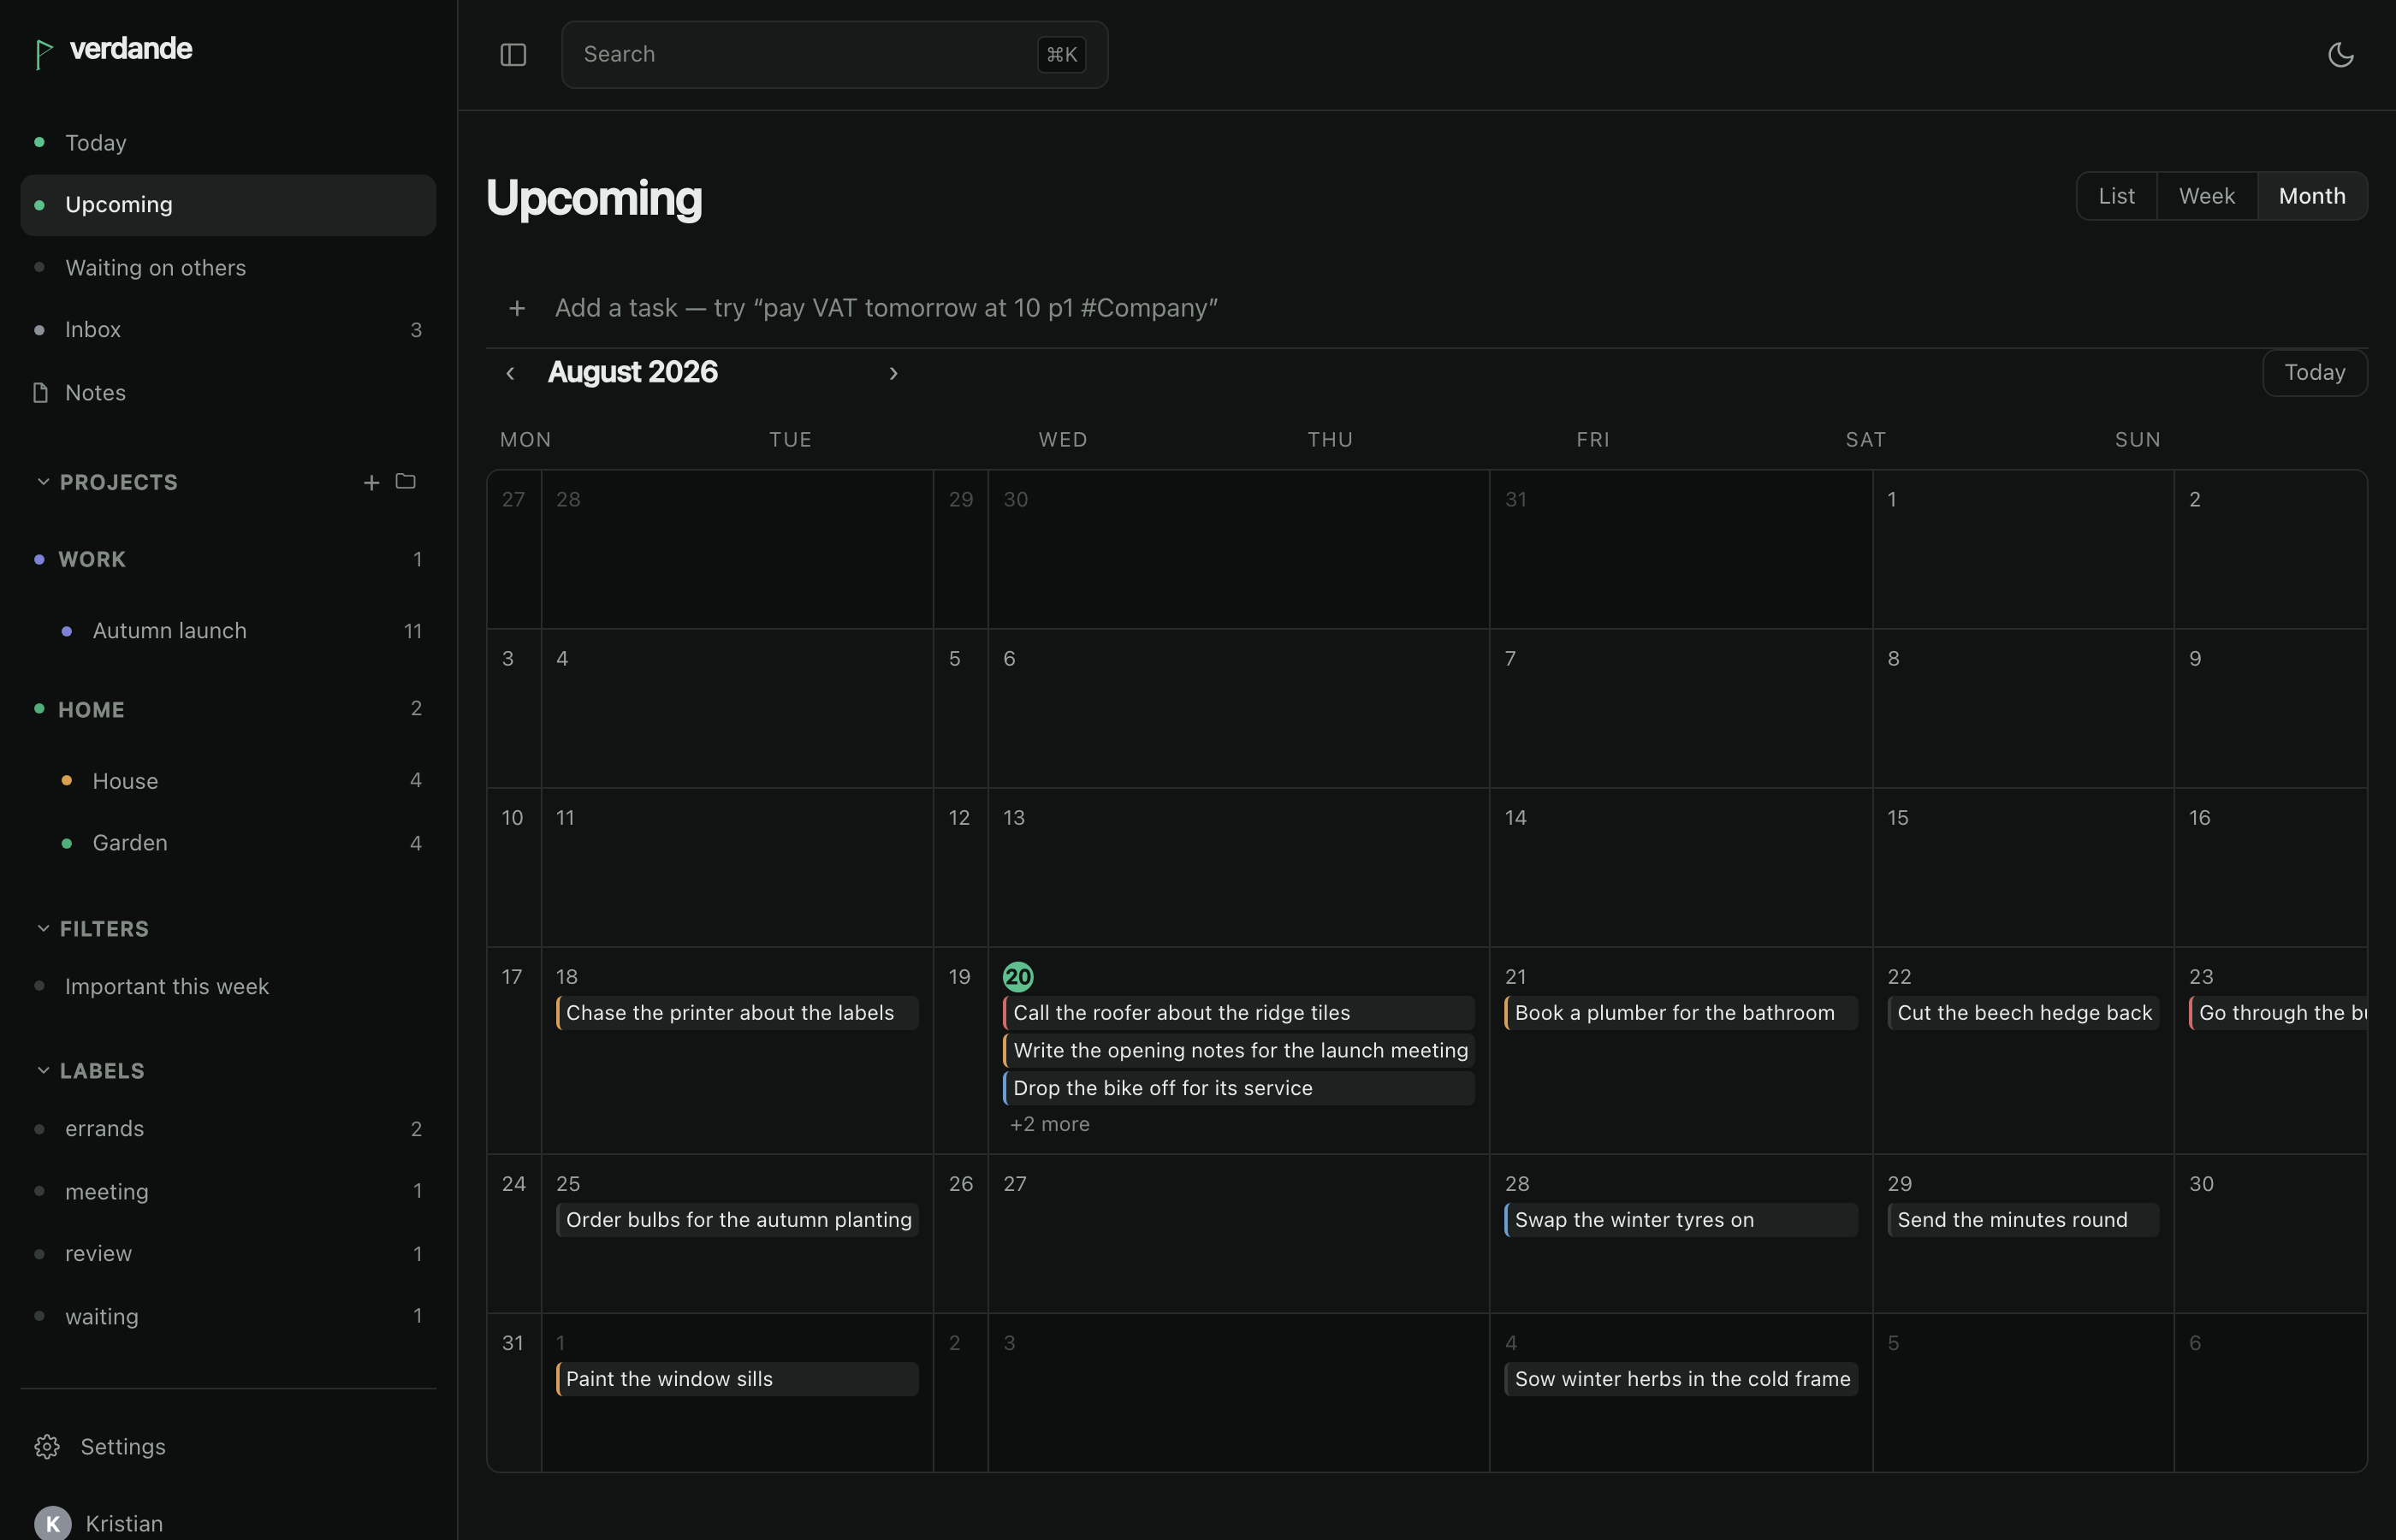
Task: Open task Drop the bike off for its service
Action: click(x=1238, y=1088)
